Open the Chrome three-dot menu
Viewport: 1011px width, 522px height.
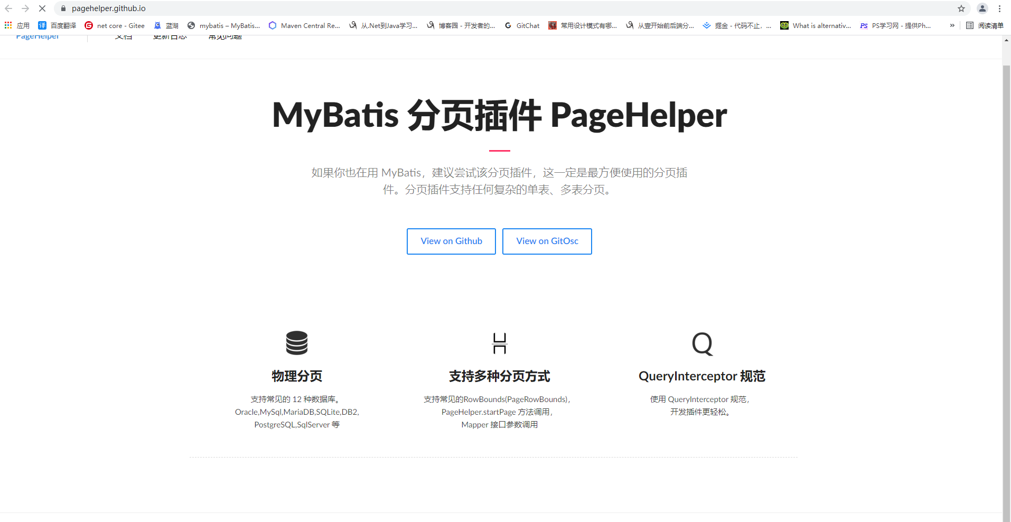[x=999, y=8]
